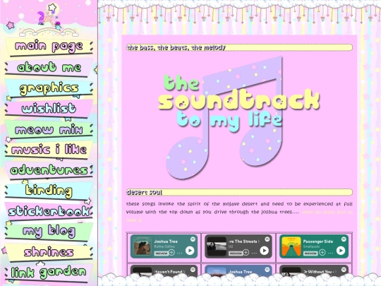The width and height of the screenshot is (381, 286).
Task: Click Spotify logo on Or Without You card
Action: click(344, 270)
